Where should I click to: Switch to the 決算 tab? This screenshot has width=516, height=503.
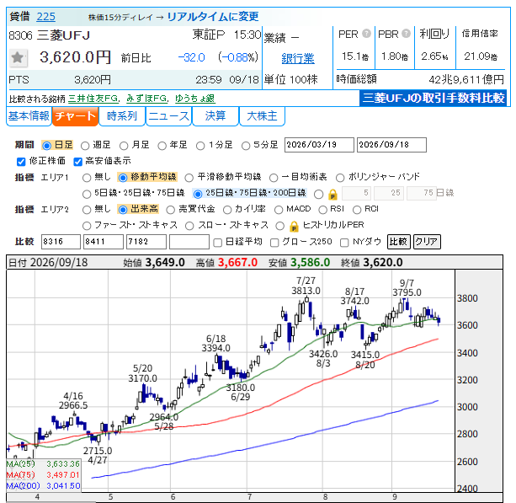coord(215,116)
